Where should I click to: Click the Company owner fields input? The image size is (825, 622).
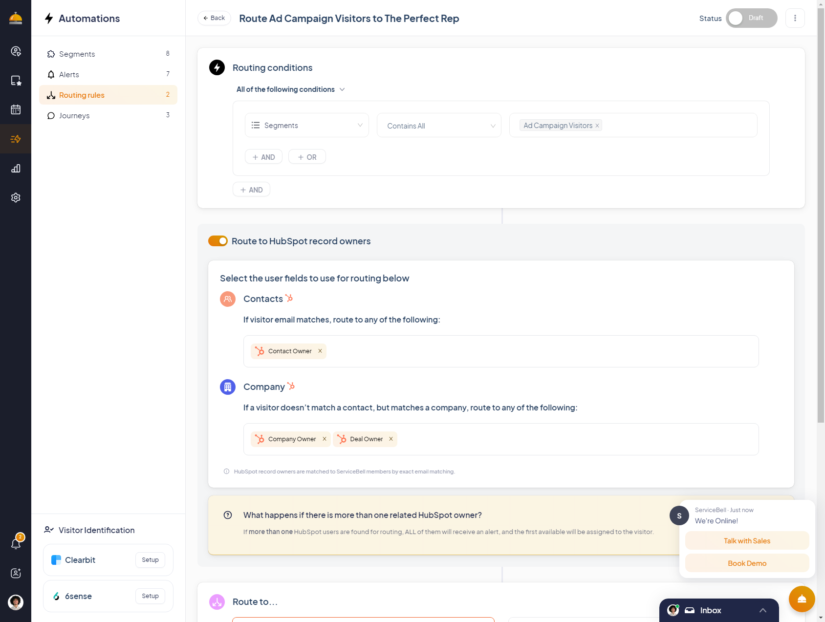coord(501,439)
